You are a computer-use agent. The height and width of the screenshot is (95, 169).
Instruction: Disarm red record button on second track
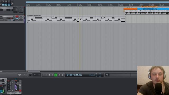(x=17, y=16)
